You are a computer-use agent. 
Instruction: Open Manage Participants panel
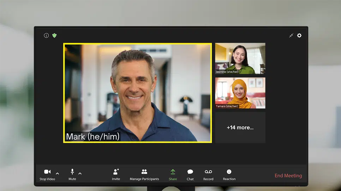point(144,175)
